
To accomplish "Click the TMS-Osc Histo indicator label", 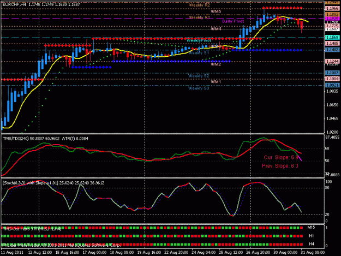I will coord(32,229).
